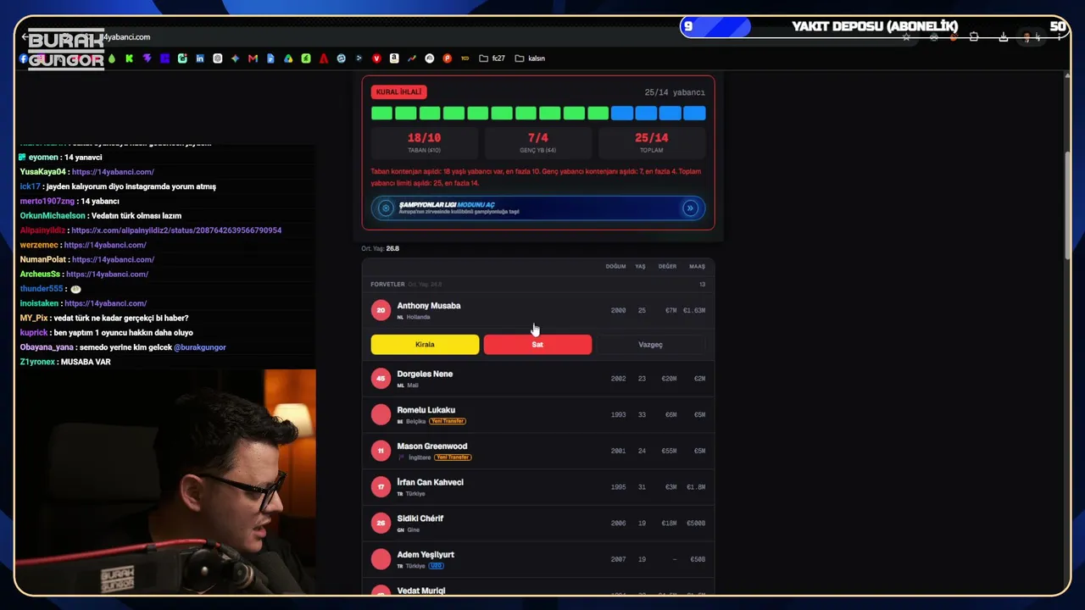Click the blank red badge beside Romelu Lukaku
Image resolution: width=1085 pixels, height=610 pixels.
click(x=381, y=414)
